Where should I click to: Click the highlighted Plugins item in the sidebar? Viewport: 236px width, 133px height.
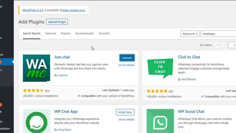pyautogui.click(x=7, y=62)
